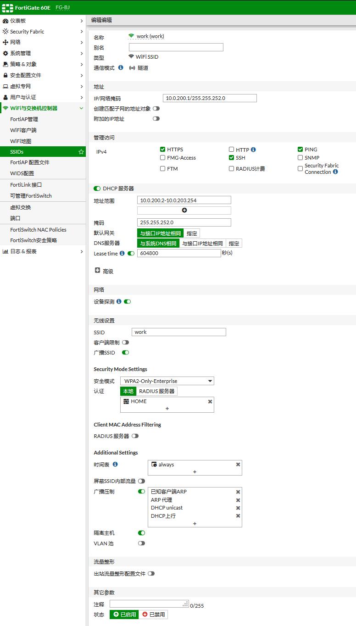Click the info icon beside Security Fabric Connection
Screen dimensions: 356x626
coord(335,172)
